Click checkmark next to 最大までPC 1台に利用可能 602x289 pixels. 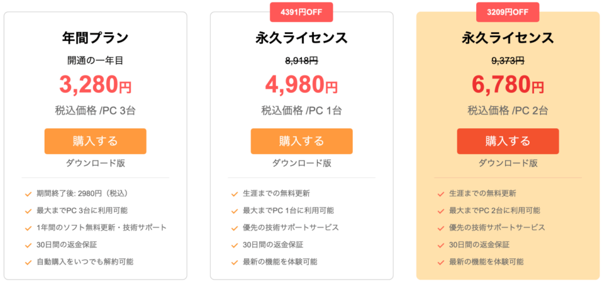point(234,210)
